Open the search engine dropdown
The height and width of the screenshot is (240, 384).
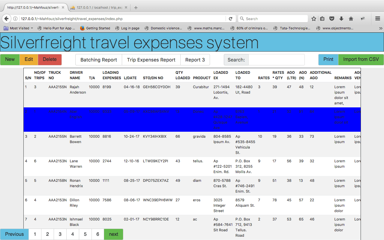[242, 18]
